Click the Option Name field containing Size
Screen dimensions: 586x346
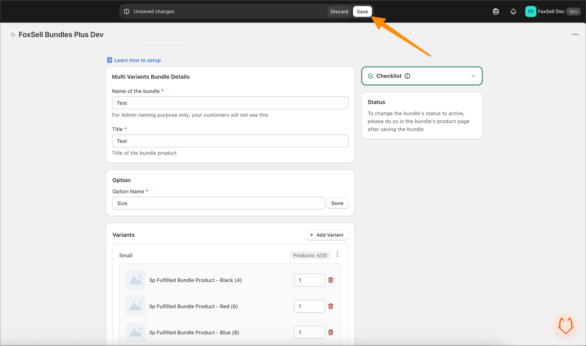(218, 203)
